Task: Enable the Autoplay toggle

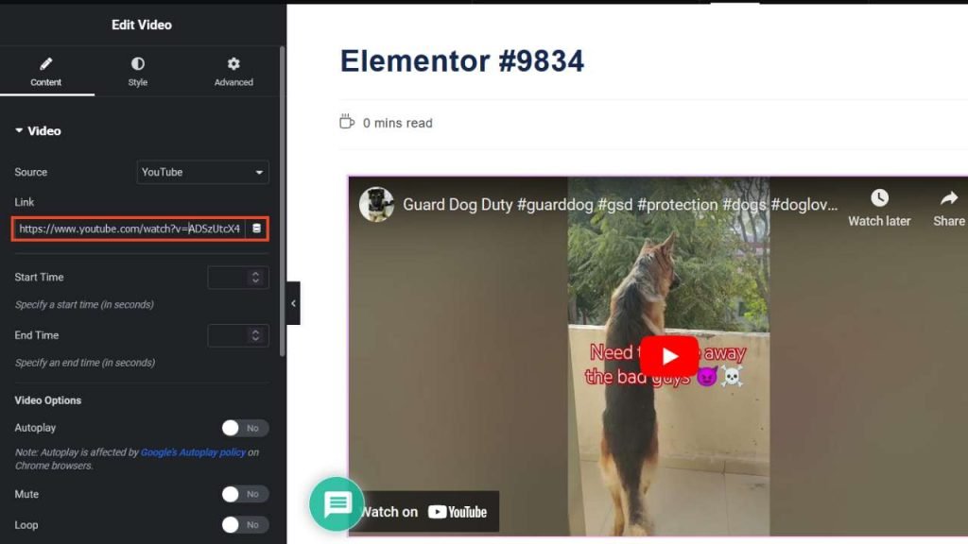Action: 245,428
